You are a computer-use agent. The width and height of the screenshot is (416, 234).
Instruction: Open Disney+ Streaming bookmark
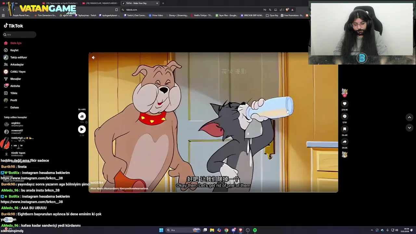tap(177, 15)
